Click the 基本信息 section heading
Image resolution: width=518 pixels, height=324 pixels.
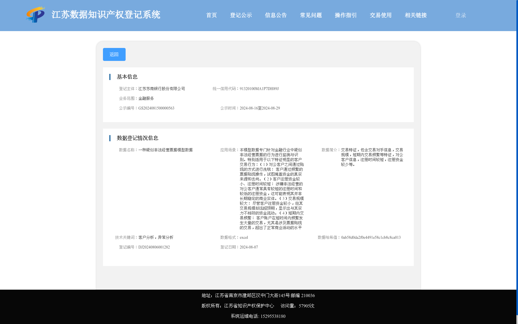[x=127, y=77]
